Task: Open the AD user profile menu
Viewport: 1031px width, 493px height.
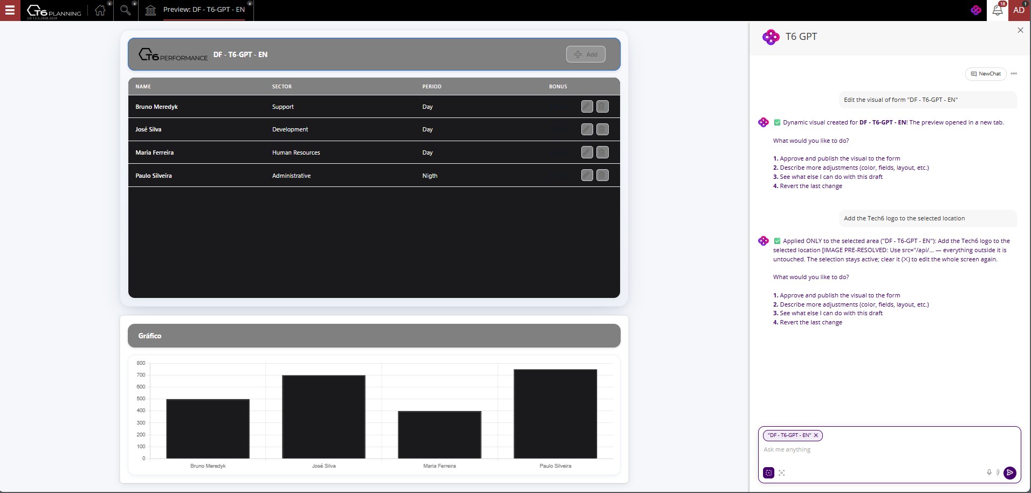Action: click(1019, 10)
